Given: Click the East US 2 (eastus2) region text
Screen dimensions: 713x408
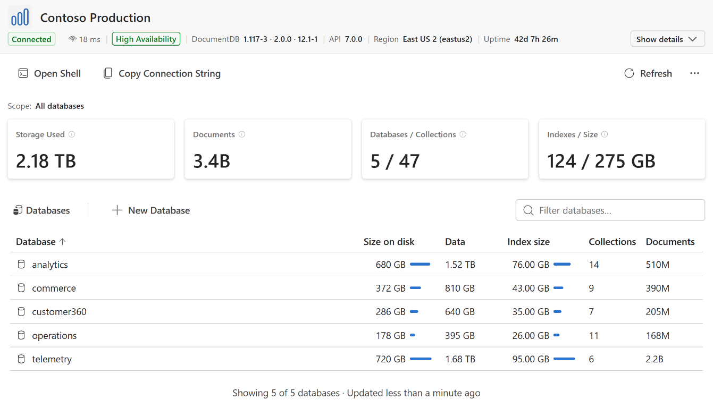Looking at the screenshot, I should pyautogui.click(x=438, y=39).
